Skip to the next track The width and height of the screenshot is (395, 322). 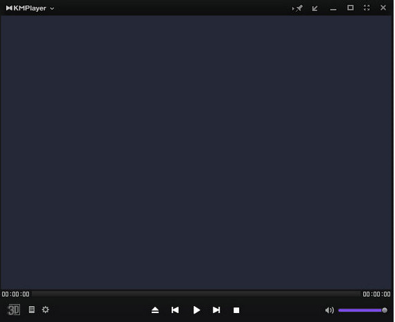coord(216,310)
